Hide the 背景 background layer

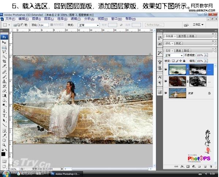[x=166, y=93]
